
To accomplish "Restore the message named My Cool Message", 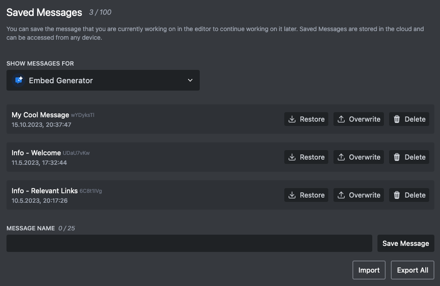I will (x=306, y=119).
